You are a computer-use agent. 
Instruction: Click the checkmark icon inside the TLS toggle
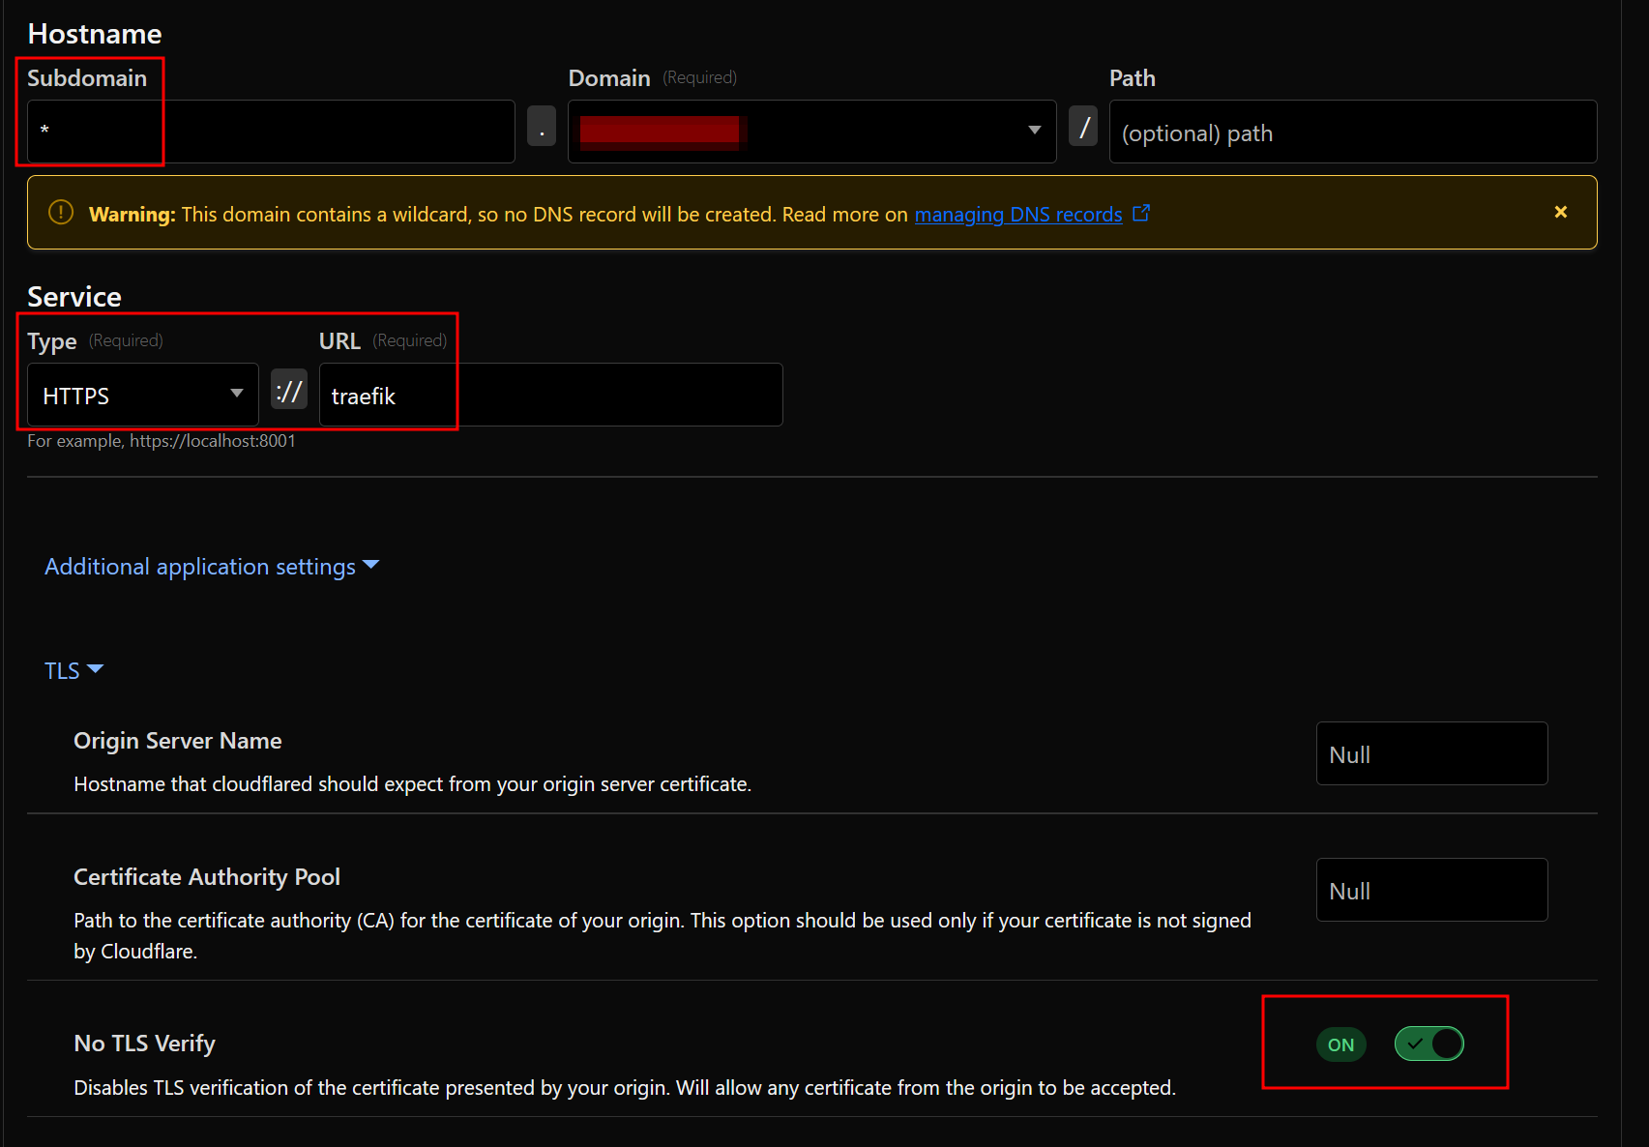(1416, 1044)
